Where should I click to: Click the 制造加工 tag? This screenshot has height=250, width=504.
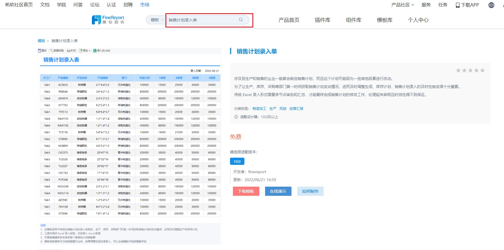click(259, 108)
